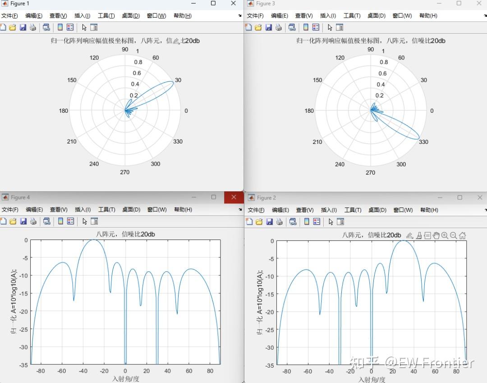
Task: Save Figure 2 using the floppy disk icon
Action: point(270,222)
